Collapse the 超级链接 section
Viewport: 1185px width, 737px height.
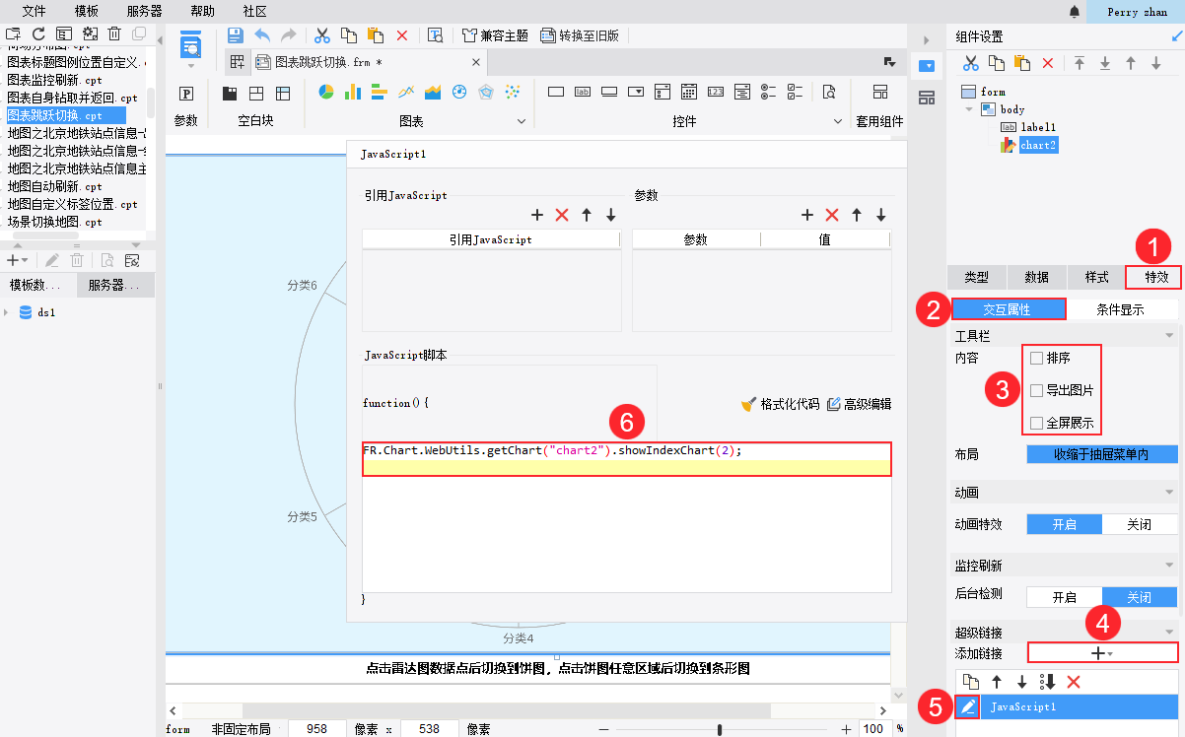coord(1169,632)
